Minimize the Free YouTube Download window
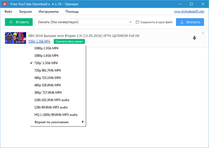This screenshot has height=148, width=209. click(x=180, y=4)
